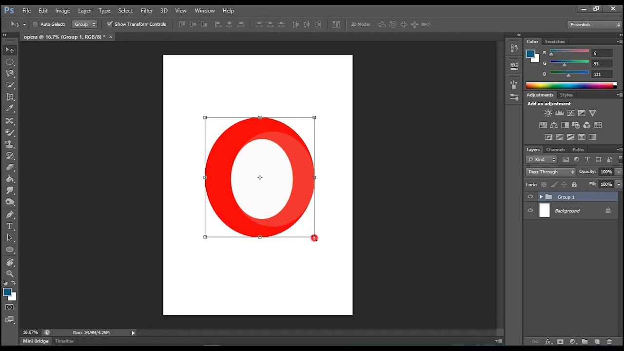Open layer style fx menu
624x351 pixels.
548,342
